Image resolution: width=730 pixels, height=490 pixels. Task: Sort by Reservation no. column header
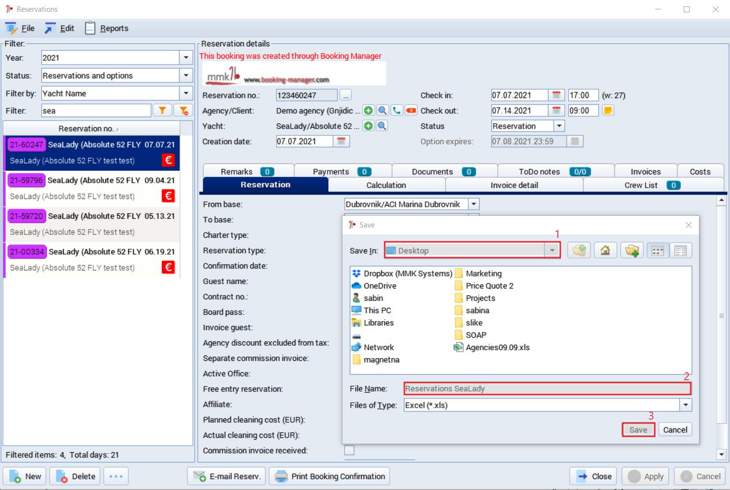click(91, 129)
